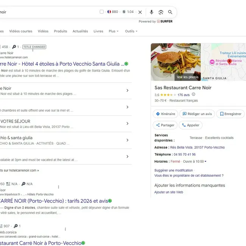Click the 'Sas Restaurant Carre Noir' heading
Viewport: 246px width, 246px height.
[x=183, y=88]
